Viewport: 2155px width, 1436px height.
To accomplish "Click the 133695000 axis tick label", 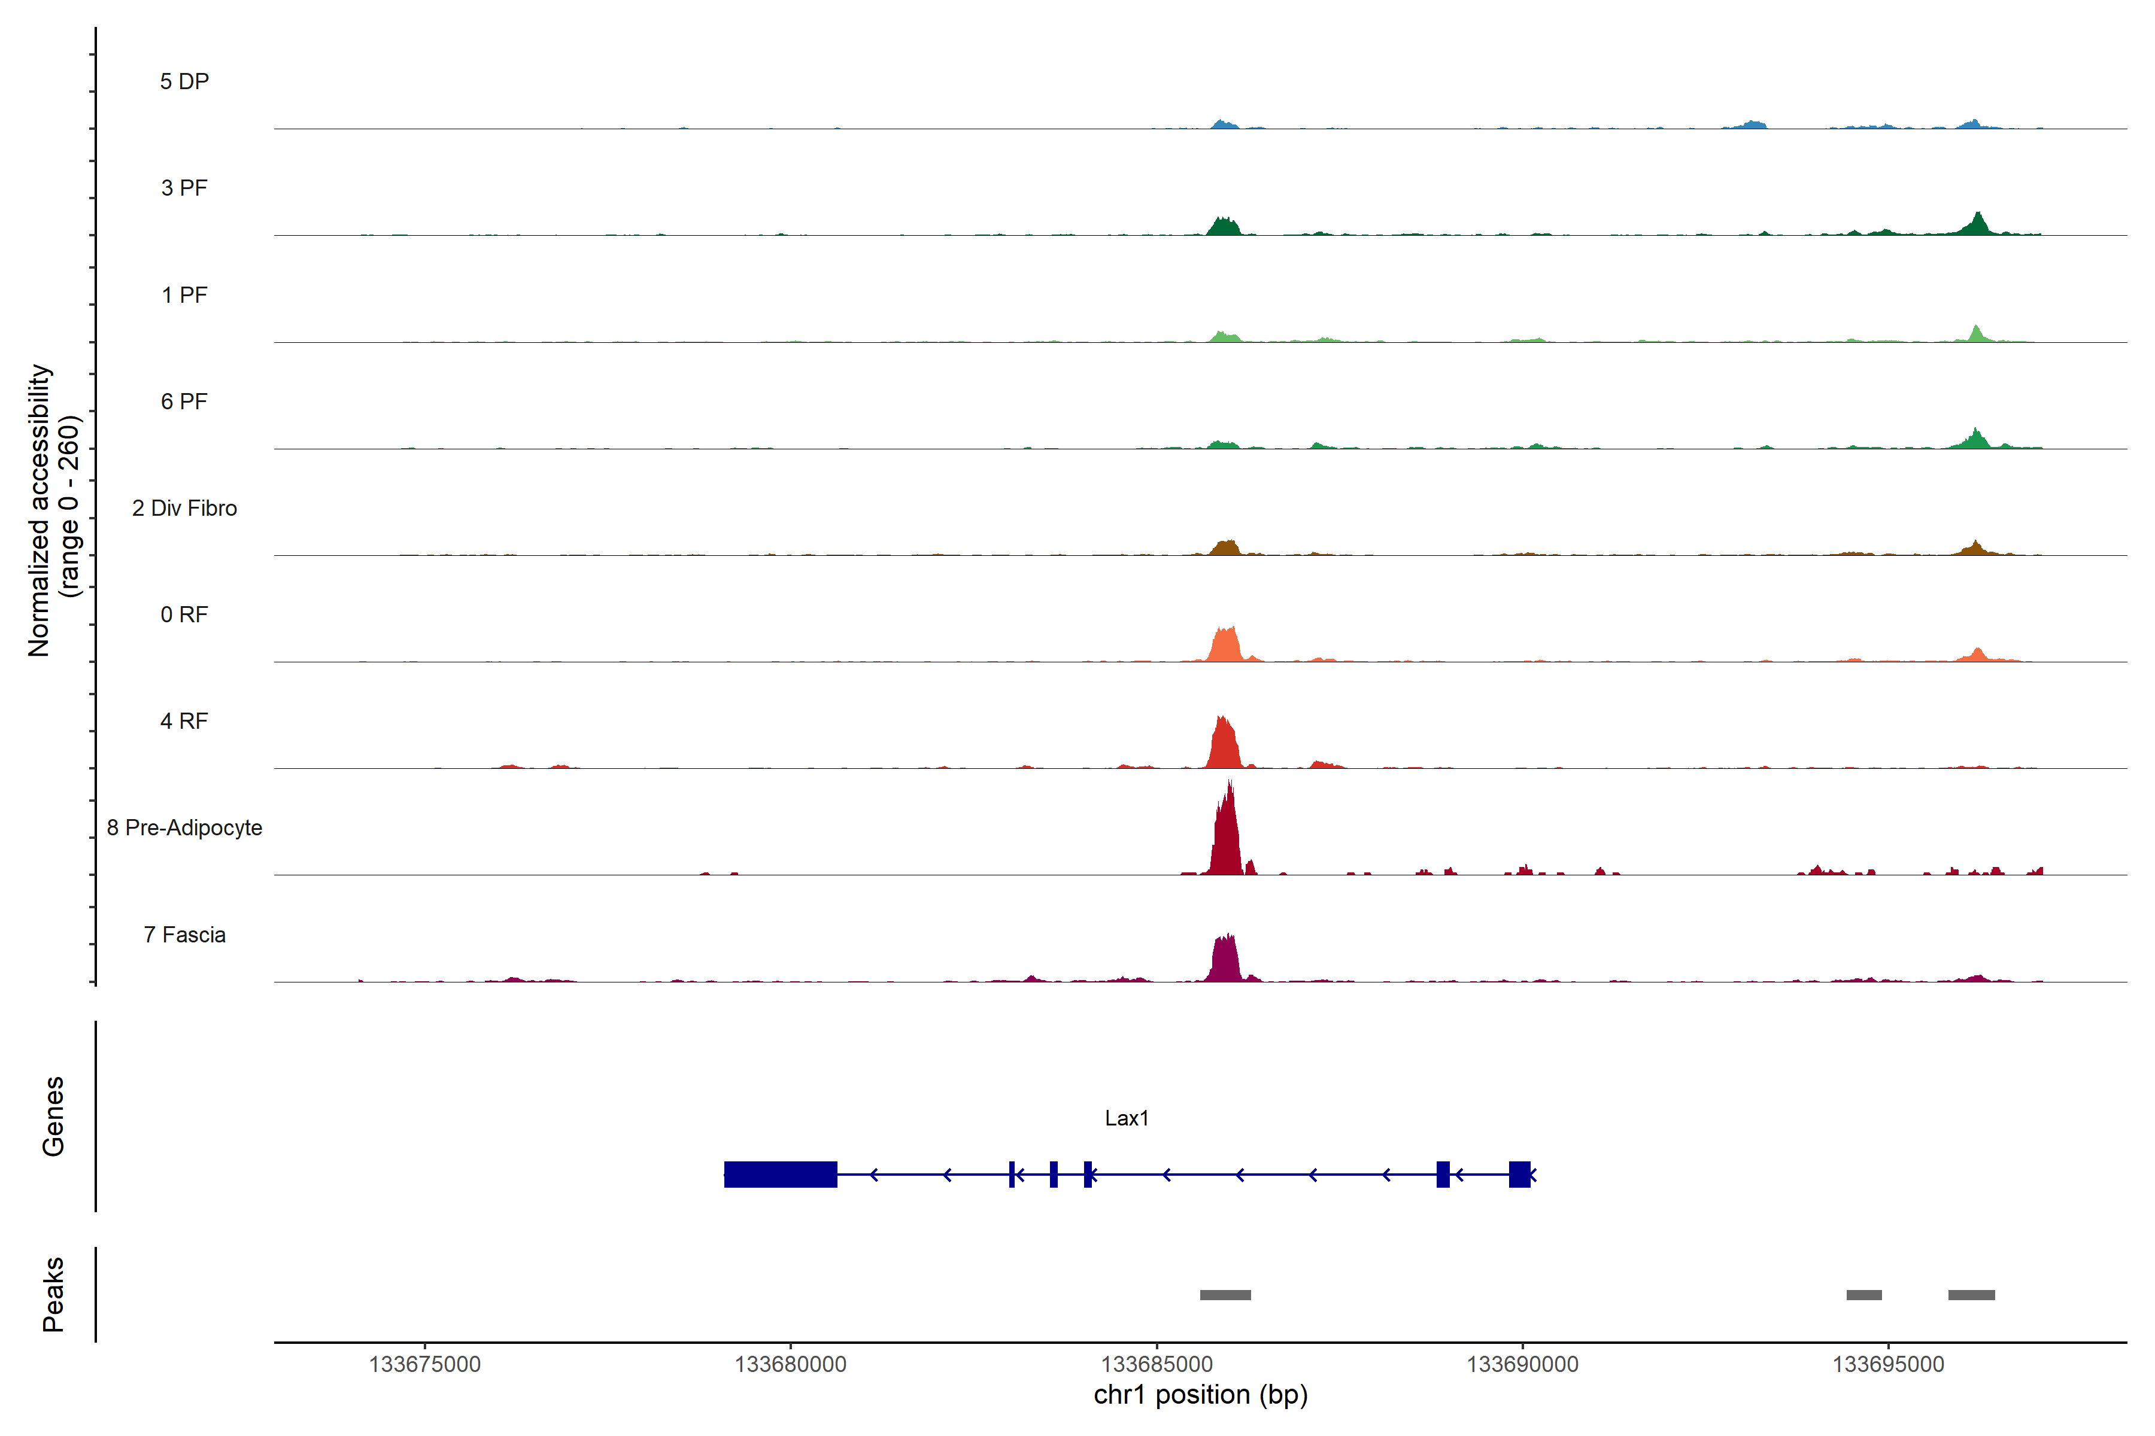I will click(x=1887, y=1365).
